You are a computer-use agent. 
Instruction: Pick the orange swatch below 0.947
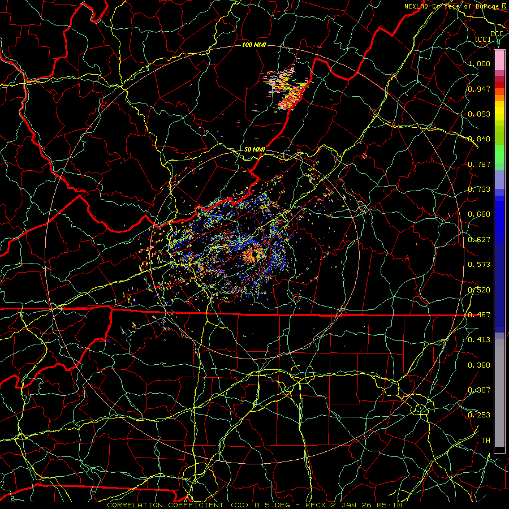click(x=499, y=98)
